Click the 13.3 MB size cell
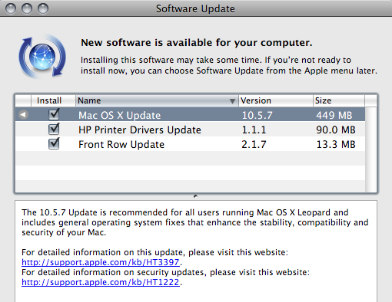This screenshot has width=392, height=302. pos(336,144)
